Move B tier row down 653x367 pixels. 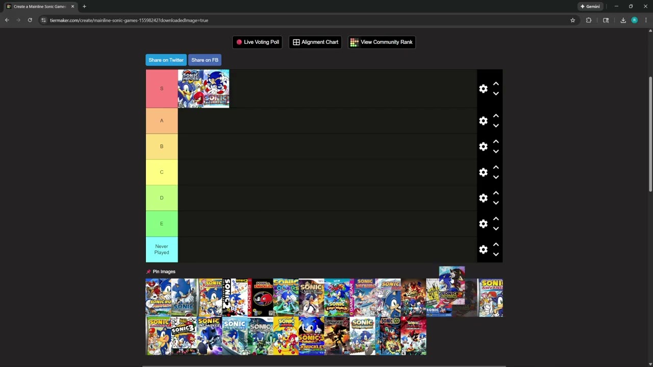point(496,152)
